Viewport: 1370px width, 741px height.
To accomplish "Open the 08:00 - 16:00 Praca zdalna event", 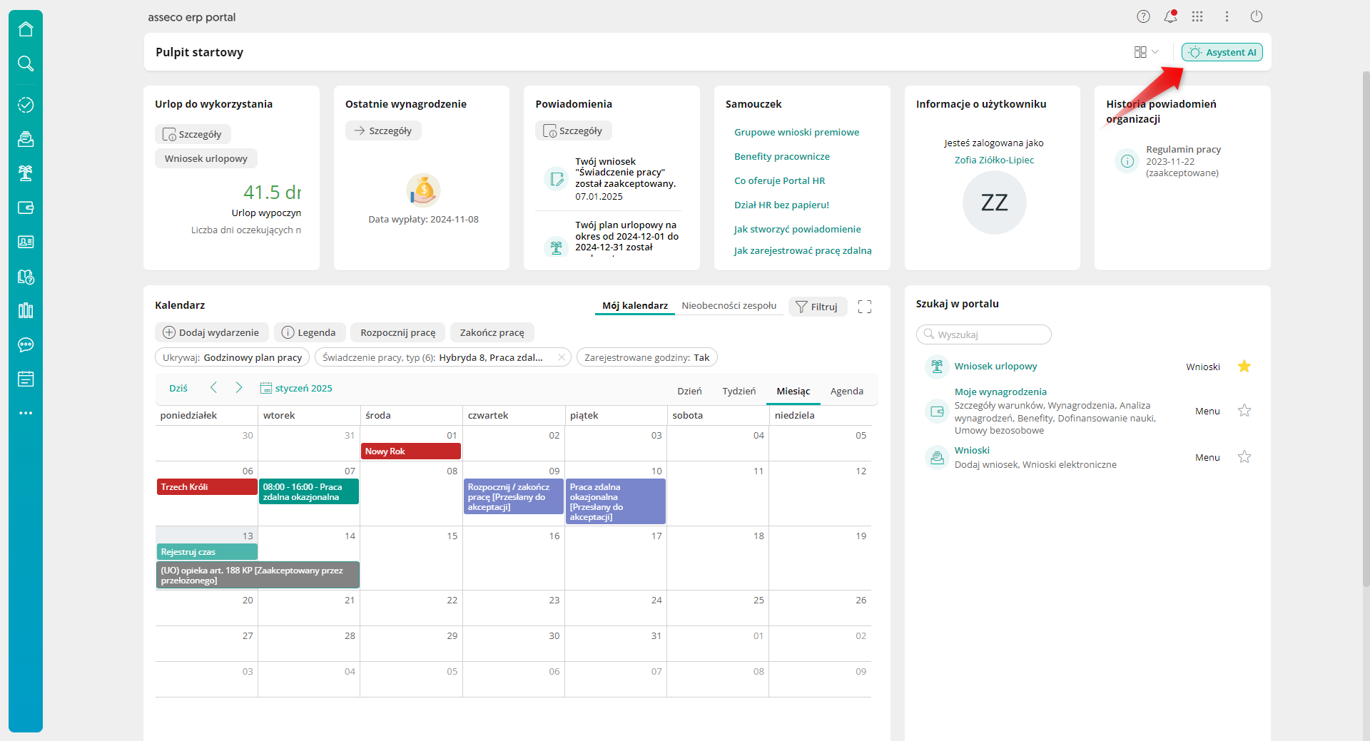I will click(x=309, y=492).
